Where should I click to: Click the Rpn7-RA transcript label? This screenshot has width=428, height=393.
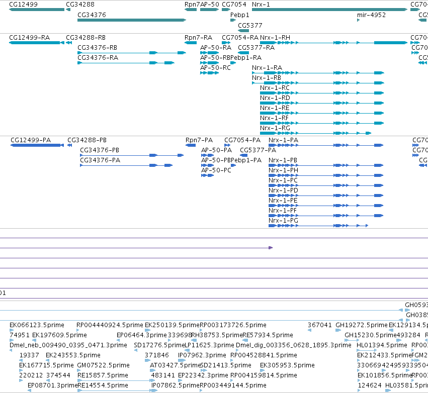(198, 37)
